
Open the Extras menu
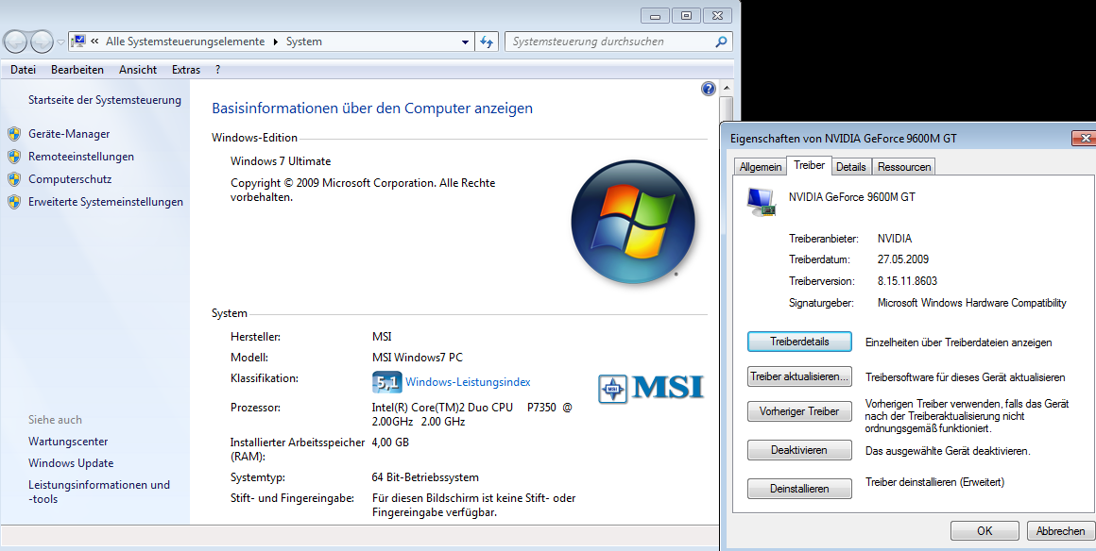coord(186,70)
